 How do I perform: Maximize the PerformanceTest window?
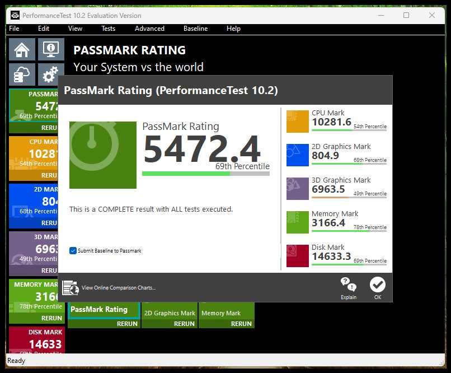406,15
